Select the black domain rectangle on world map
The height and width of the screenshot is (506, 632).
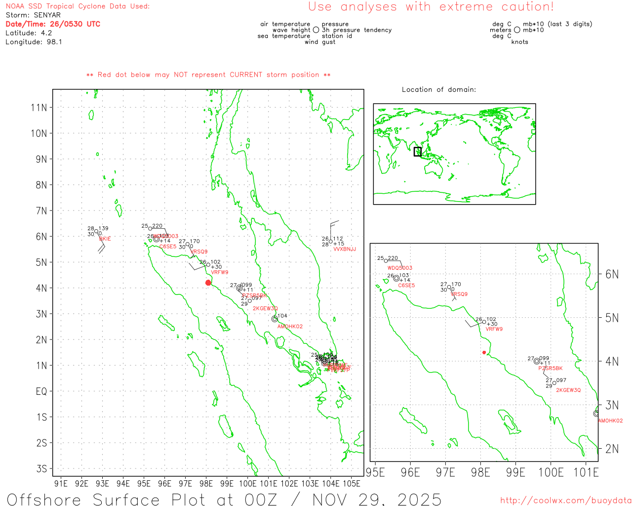[418, 152]
